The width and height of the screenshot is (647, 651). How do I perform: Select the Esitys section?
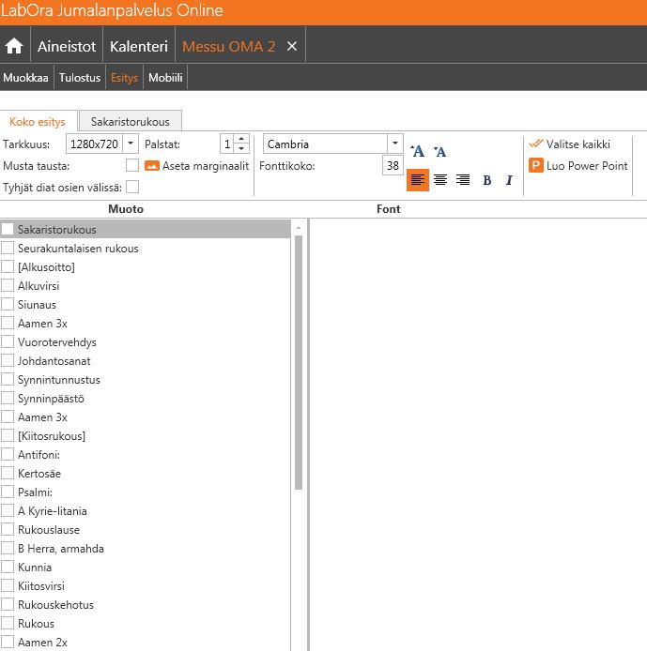click(124, 78)
